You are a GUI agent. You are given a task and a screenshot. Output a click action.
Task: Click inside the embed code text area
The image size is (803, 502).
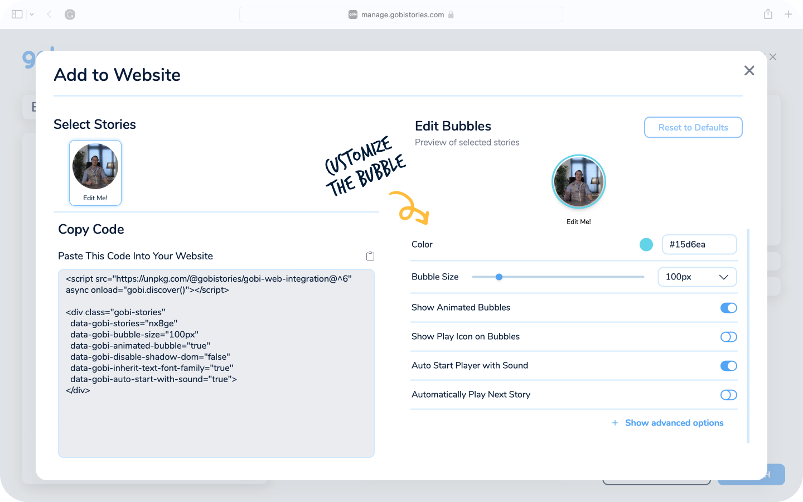coord(216,363)
